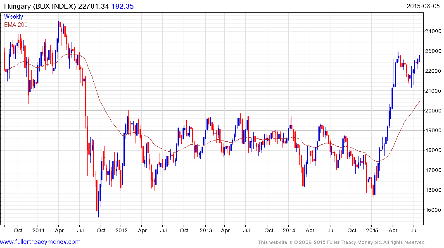Image resolution: width=444 pixels, height=248 pixels.
Task: Click the 19000 price axis label
Action: point(433,131)
